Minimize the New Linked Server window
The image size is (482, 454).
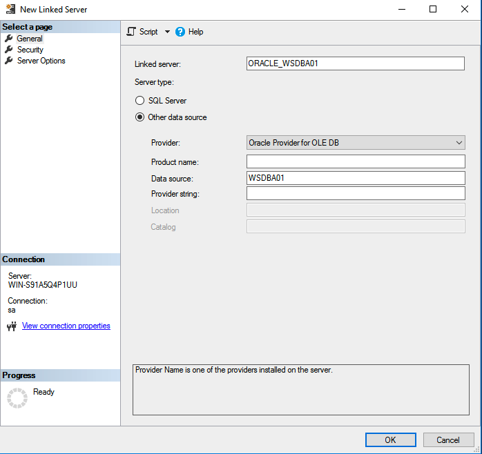point(402,9)
